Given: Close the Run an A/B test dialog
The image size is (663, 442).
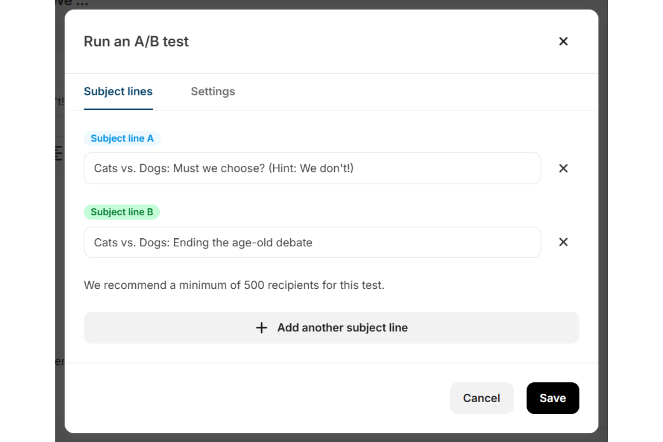Looking at the screenshot, I should (x=563, y=41).
